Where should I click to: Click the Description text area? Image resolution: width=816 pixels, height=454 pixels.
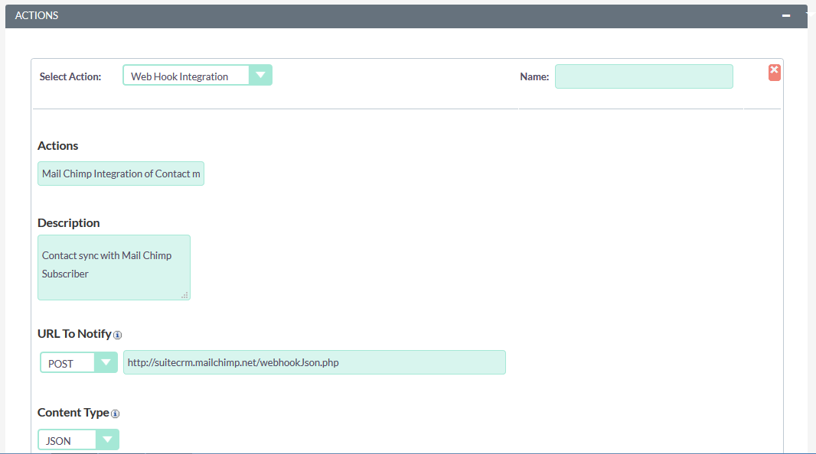coord(114,268)
